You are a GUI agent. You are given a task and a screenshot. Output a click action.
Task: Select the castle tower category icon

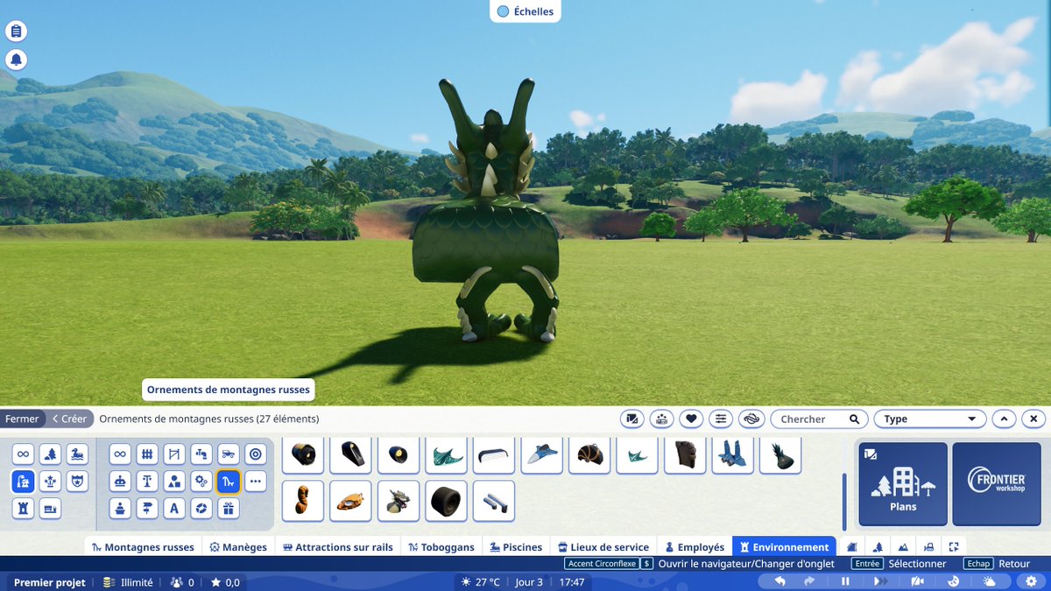click(x=23, y=508)
